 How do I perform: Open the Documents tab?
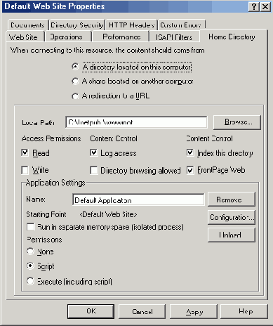(x=27, y=25)
